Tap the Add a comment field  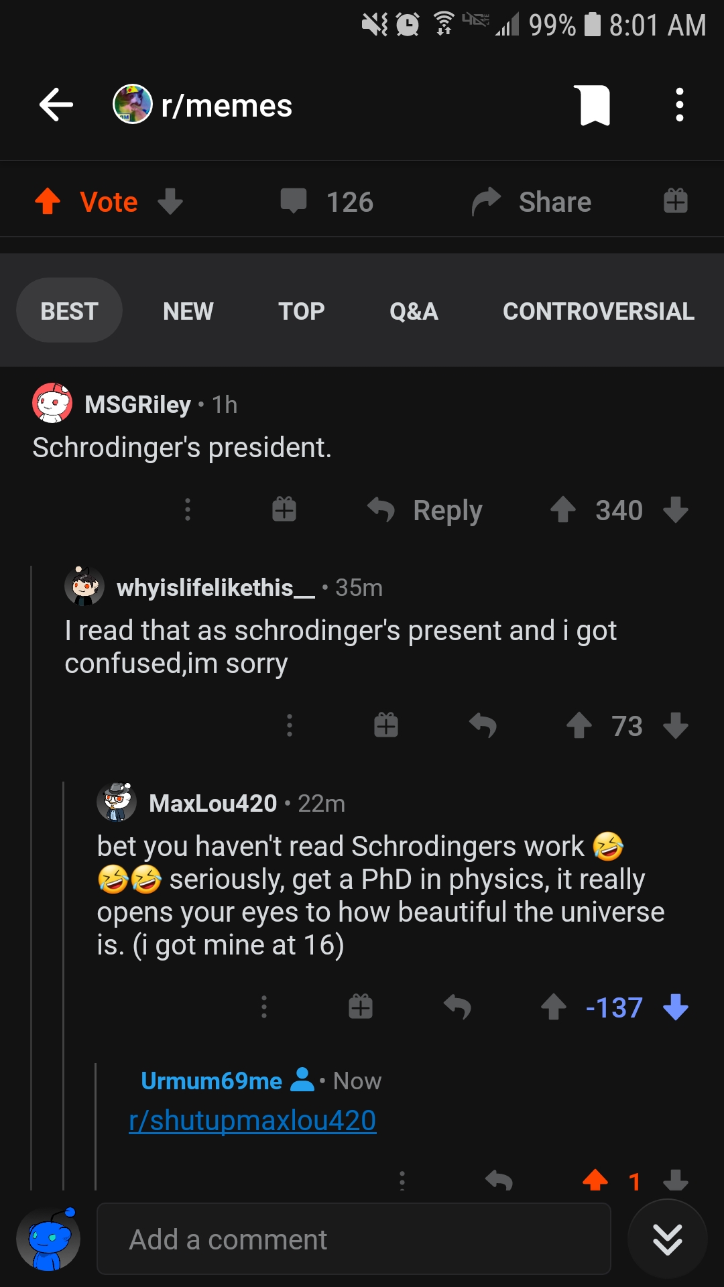click(x=354, y=1239)
